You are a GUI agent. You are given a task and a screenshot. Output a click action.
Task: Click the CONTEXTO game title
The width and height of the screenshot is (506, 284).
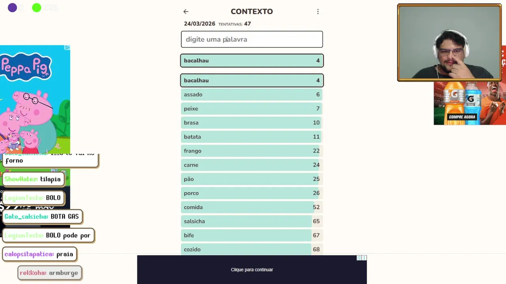click(x=252, y=12)
